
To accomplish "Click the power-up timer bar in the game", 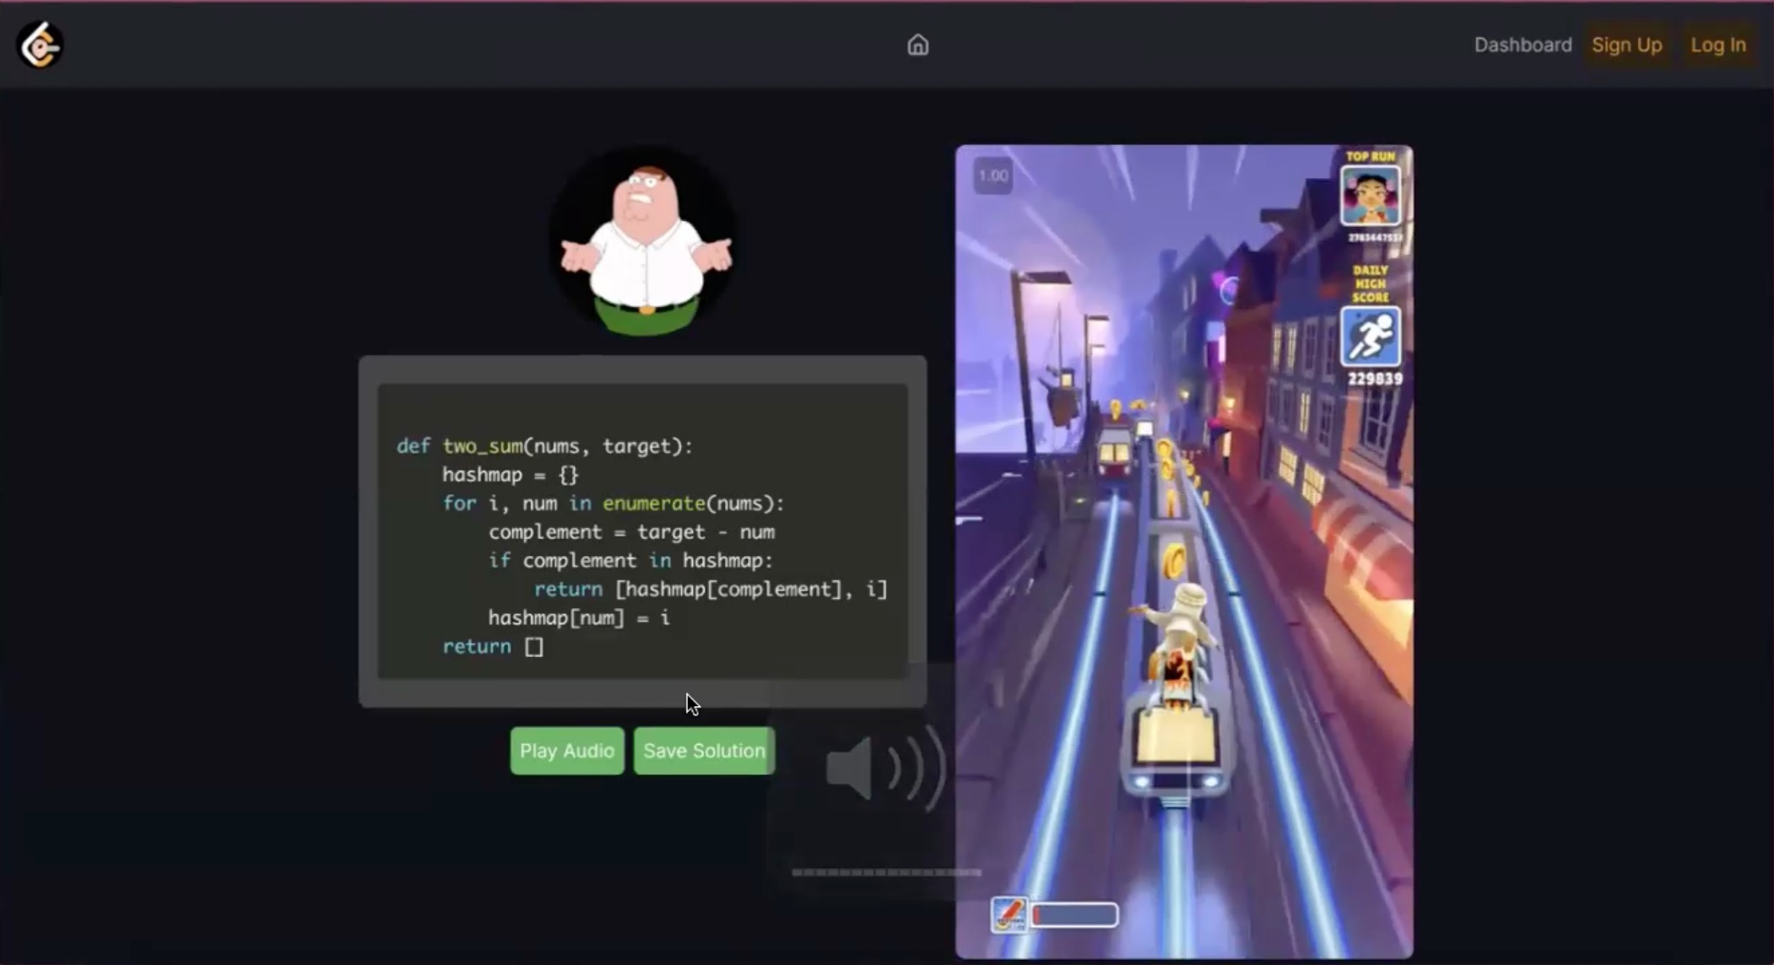I will coord(1074,914).
